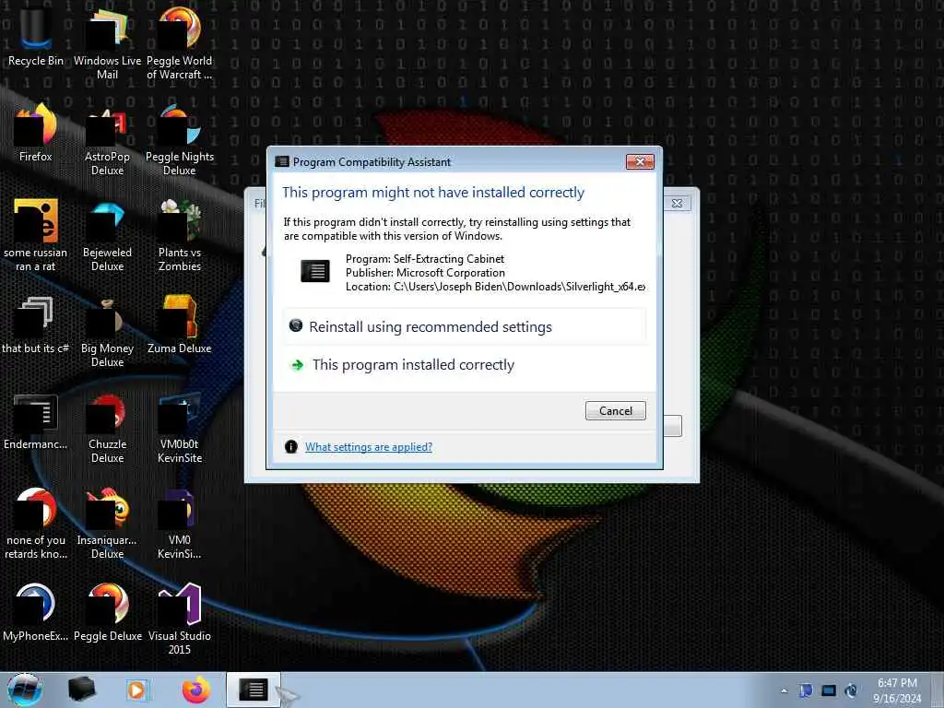Image resolution: width=944 pixels, height=708 pixels.
Task: Select 'that but its c#' desktop icon
Action: pyautogui.click(x=36, y=325)
